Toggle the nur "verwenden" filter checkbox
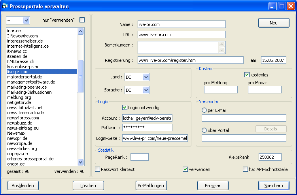 tap(82, 20)
